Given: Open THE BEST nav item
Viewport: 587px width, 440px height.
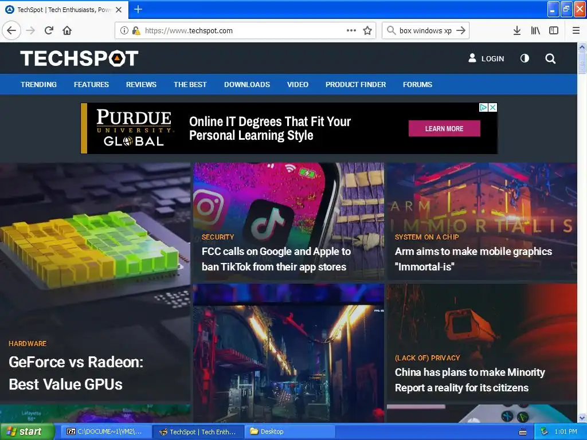Looking at the screenshot, I should [190, 85].
